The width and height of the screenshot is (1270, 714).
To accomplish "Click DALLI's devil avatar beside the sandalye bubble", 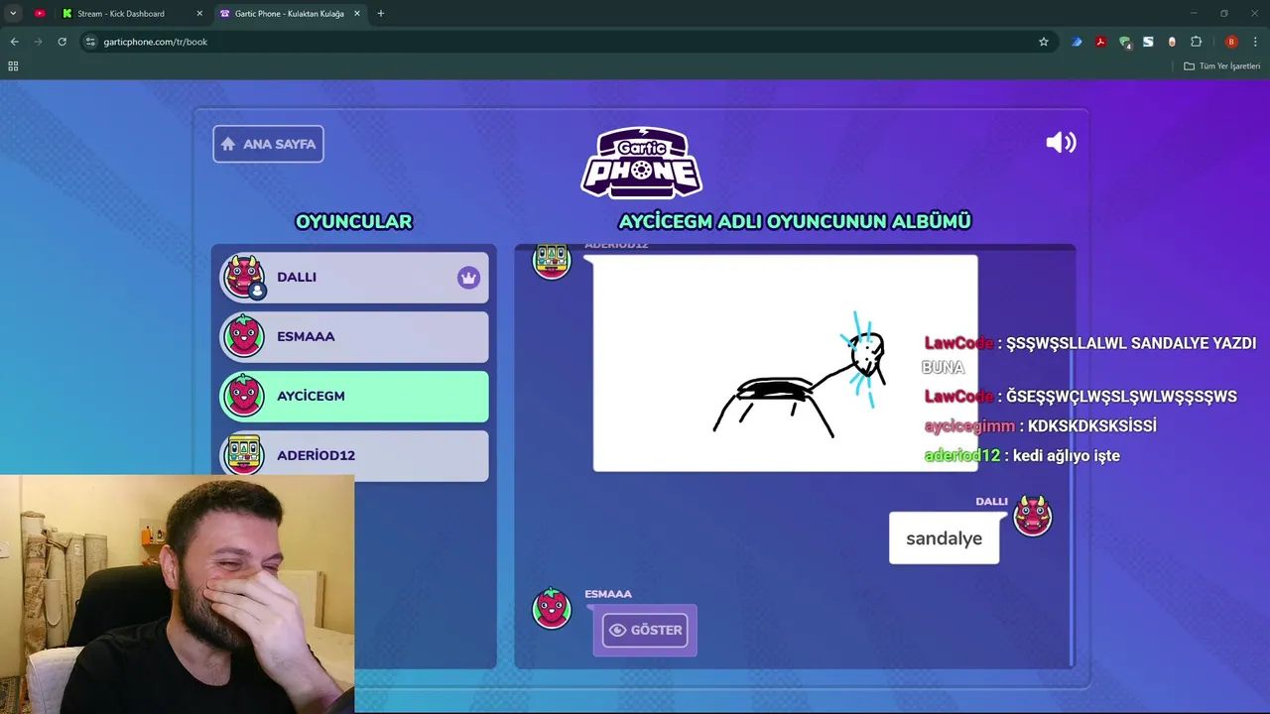I will point(1032,516).
